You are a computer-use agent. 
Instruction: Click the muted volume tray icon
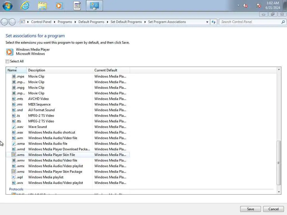tap(245, 6)
